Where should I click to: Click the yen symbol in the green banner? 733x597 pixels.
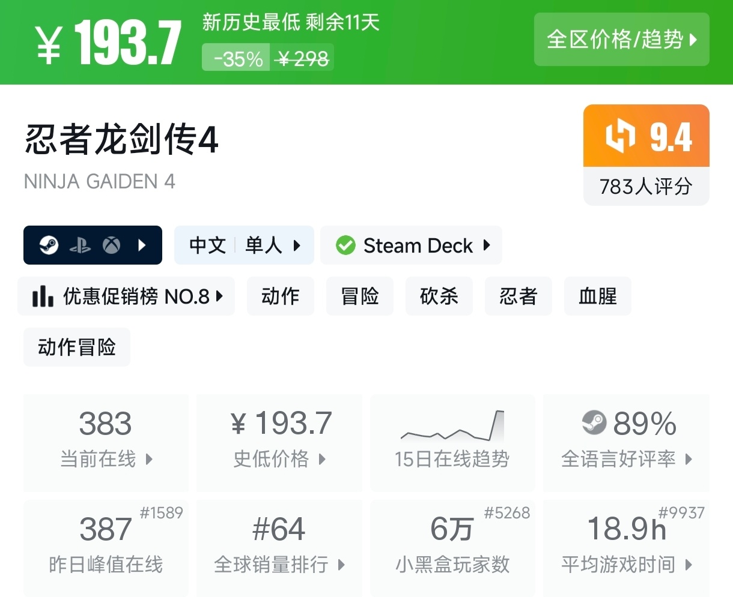[49, 46]
